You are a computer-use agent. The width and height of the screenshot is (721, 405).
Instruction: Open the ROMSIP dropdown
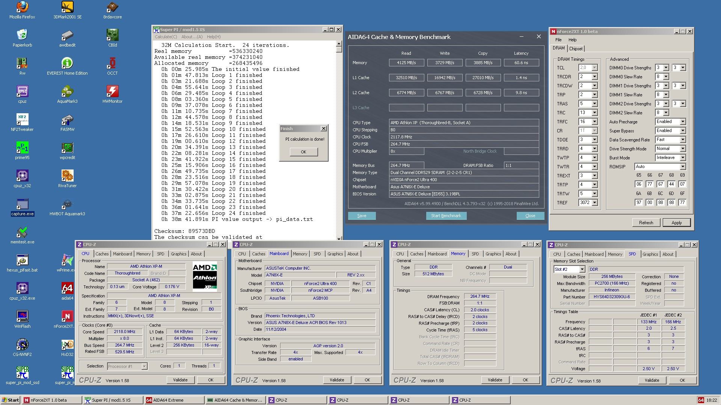click(x=683, y=167)
